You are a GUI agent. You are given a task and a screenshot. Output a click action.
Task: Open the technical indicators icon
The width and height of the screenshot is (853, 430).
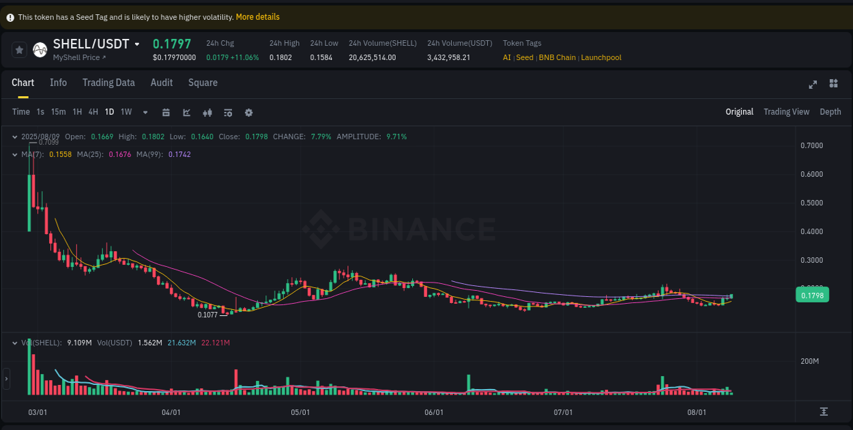(x=207, y=112)
